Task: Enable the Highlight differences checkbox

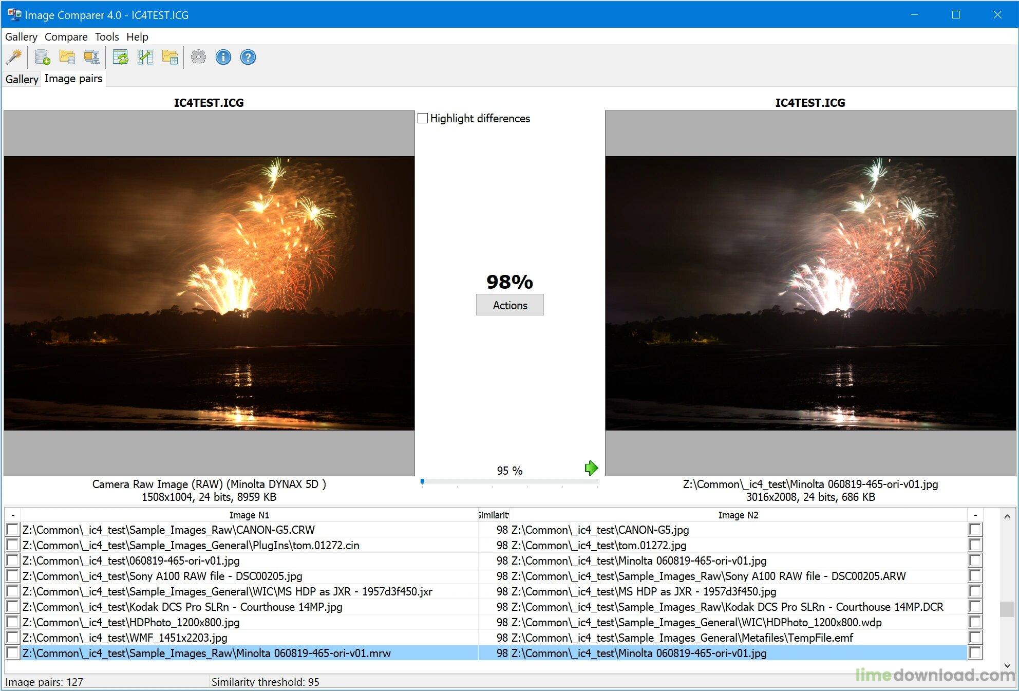Action: [x=423, y=118]
